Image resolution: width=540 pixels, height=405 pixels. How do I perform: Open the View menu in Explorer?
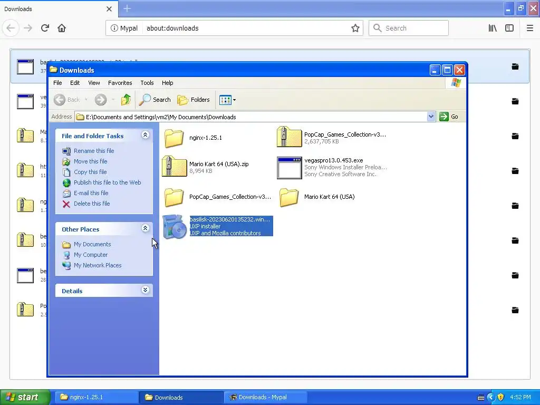click(x=94, y=83)
